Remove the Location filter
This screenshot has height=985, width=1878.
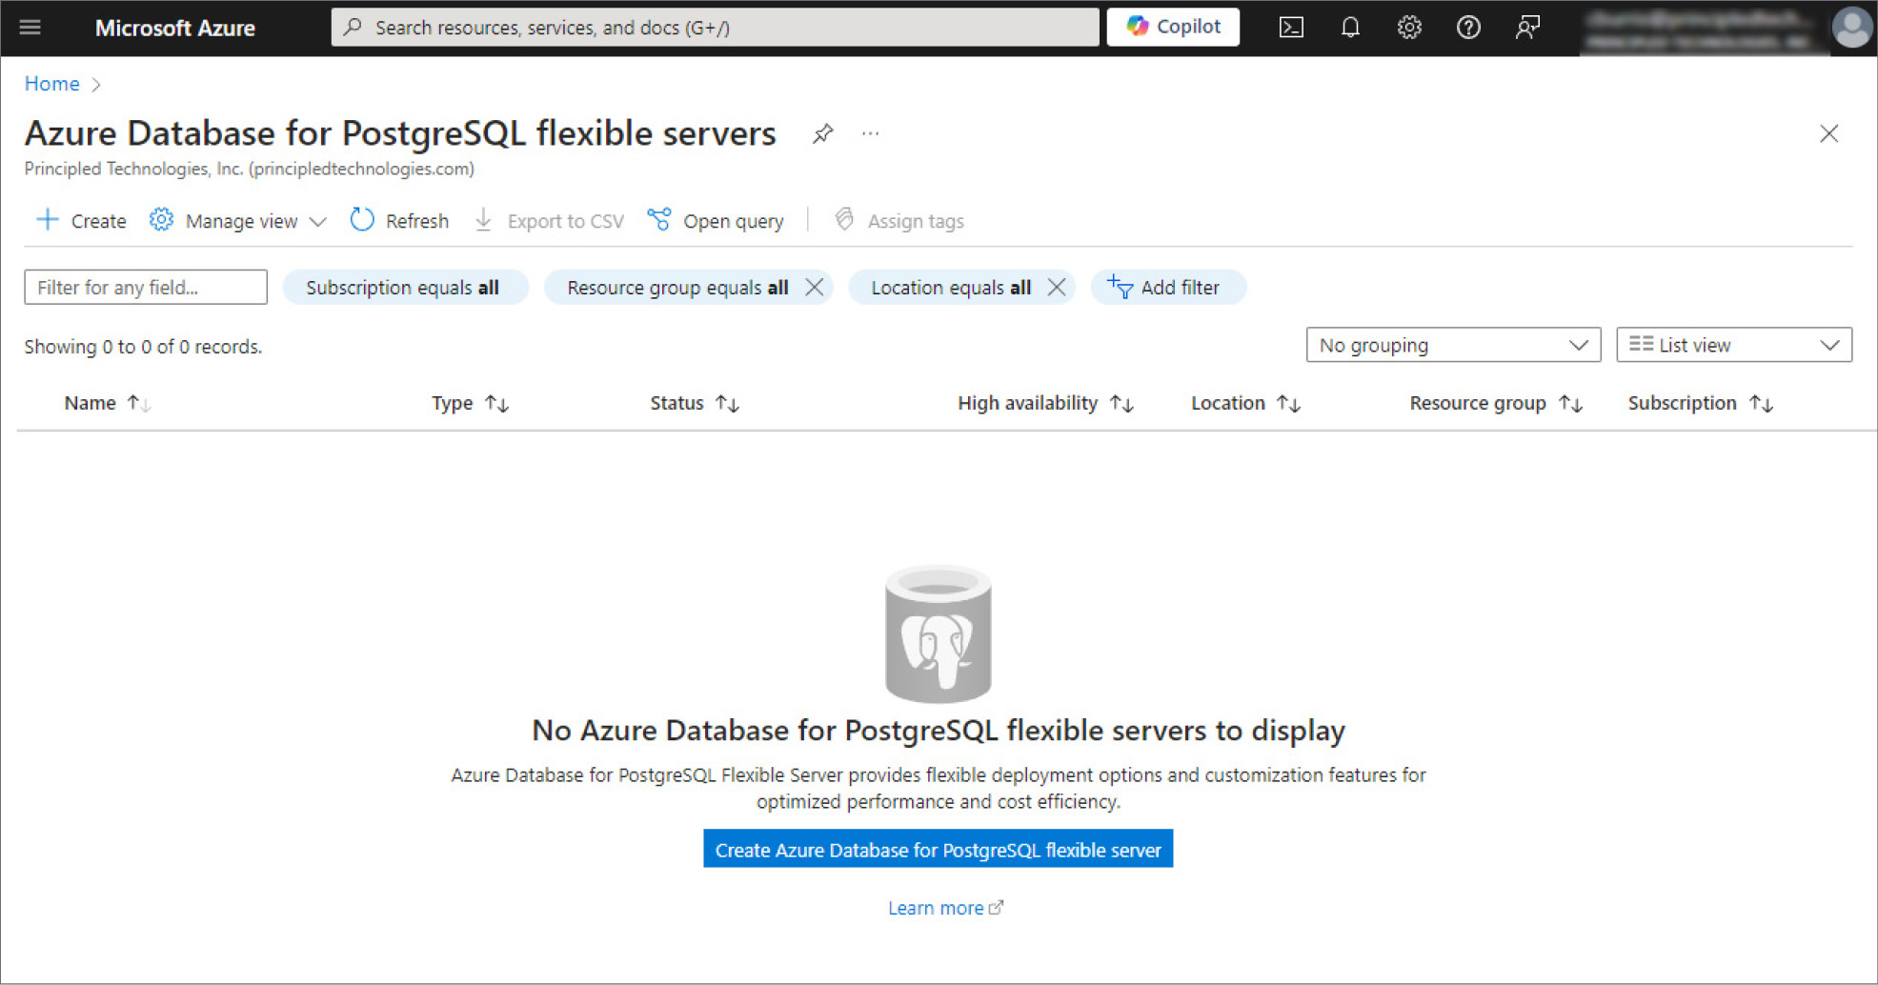[1056, 287]
